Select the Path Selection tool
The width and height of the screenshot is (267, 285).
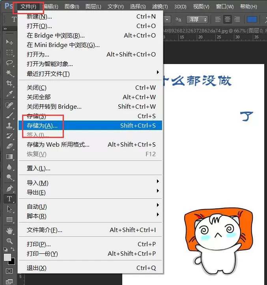click(9, 209)
